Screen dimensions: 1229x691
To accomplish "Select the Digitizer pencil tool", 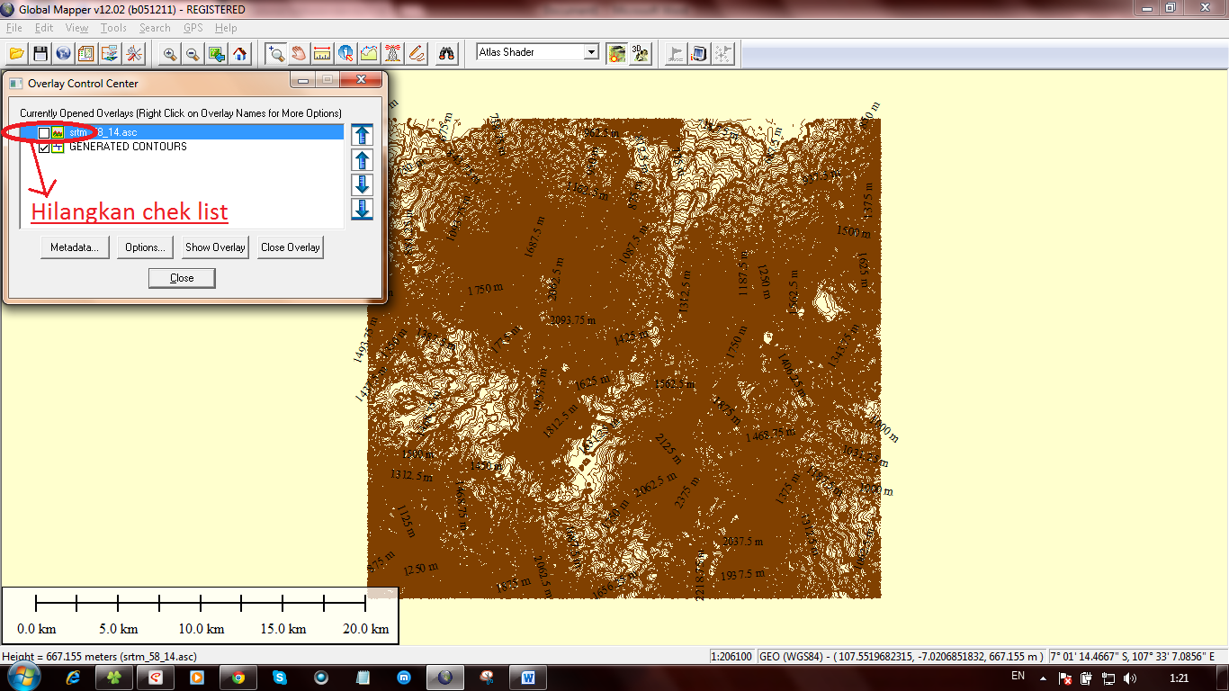I will pyautogui.click(x=416, y=54).
